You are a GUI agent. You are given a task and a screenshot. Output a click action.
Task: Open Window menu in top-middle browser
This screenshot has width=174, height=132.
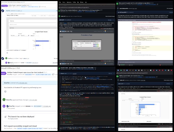coord(82,2)
